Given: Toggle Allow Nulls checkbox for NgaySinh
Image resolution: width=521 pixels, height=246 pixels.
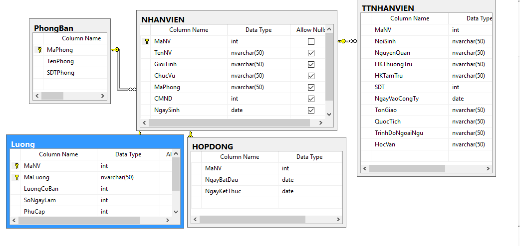Looking at the screenshot, I should [x=311, y=110].
